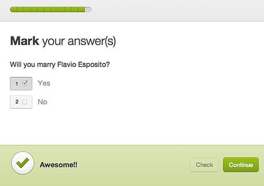
Task: Click the grayed-out Check button
Action: tap(204, 165)
